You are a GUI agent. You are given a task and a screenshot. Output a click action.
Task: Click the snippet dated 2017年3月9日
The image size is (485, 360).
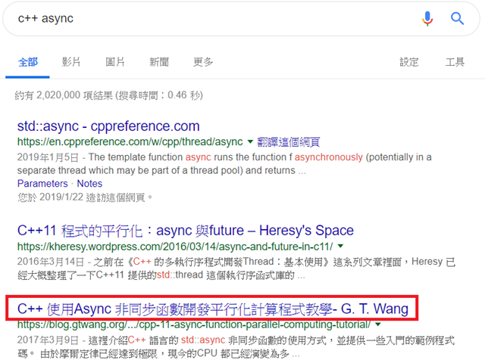point(236,346)
